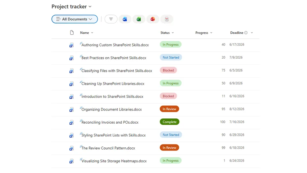This screenshot has width=307, height=173.
Task: Click the Word icon for Organizing Document Libraries
Action: [71, 110]
